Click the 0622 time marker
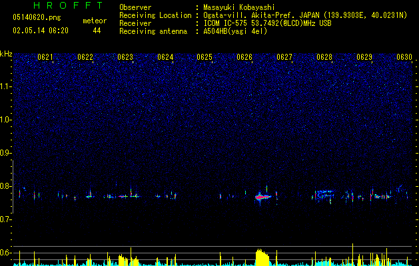This screenshot has height=266, width=419. pos(85,57)
